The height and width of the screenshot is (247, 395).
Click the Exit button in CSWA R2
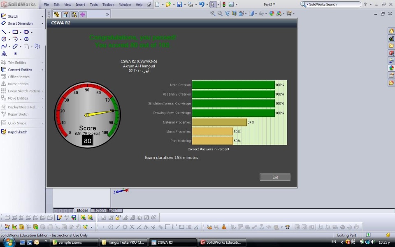pyautogui.click(x=275, y=177)
